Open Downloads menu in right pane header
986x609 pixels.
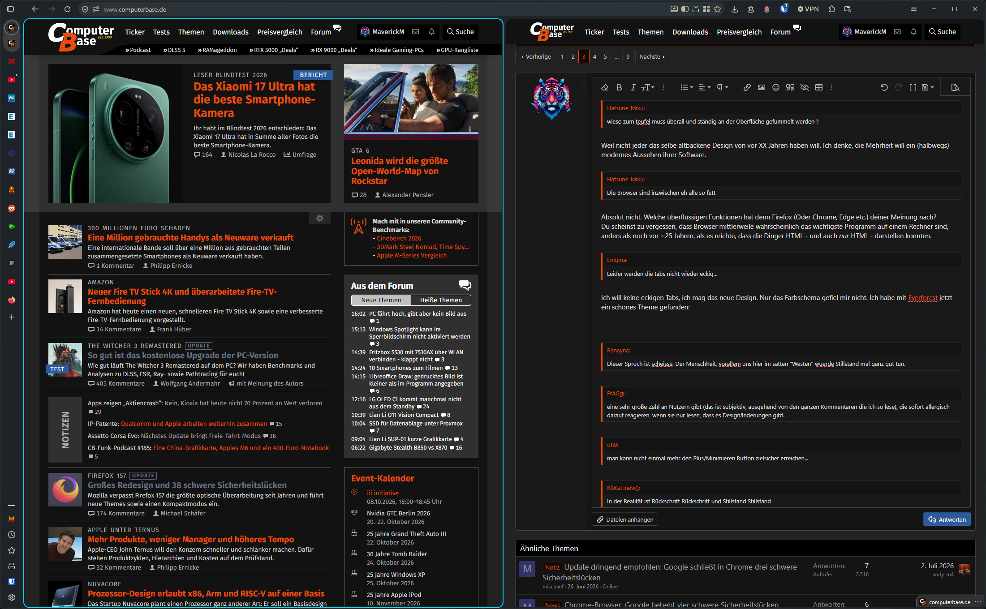pyautogui.click(x=690, y=32)
